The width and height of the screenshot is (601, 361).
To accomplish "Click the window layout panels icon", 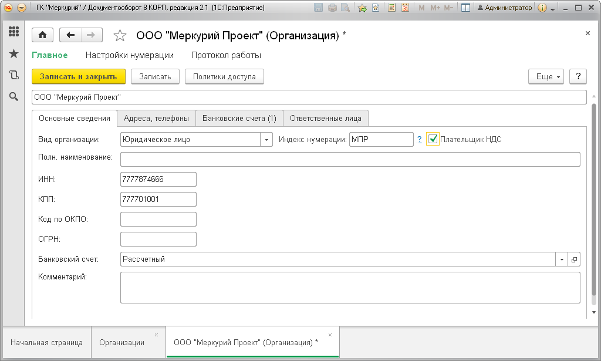I will point(465,8).
